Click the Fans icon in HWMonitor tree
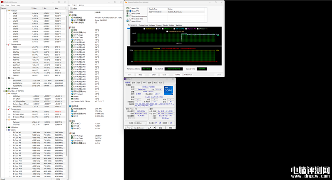This screenshot has height=180, width=332. tap(9, 78)
